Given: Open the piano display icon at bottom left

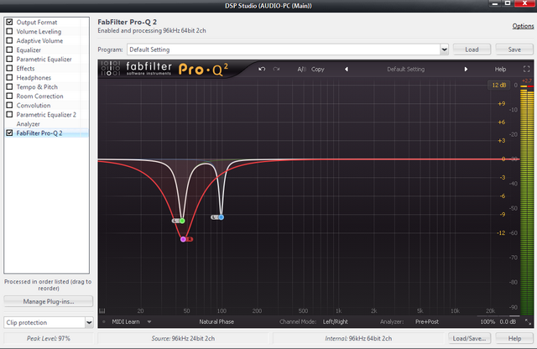Looking at the screenshot, I should point(102,311).
